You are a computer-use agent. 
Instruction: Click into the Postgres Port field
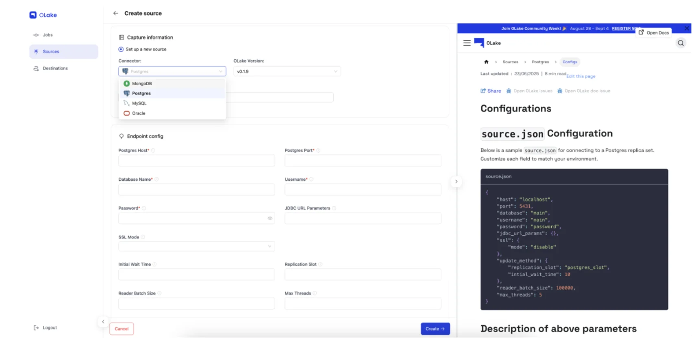(363, 161)
